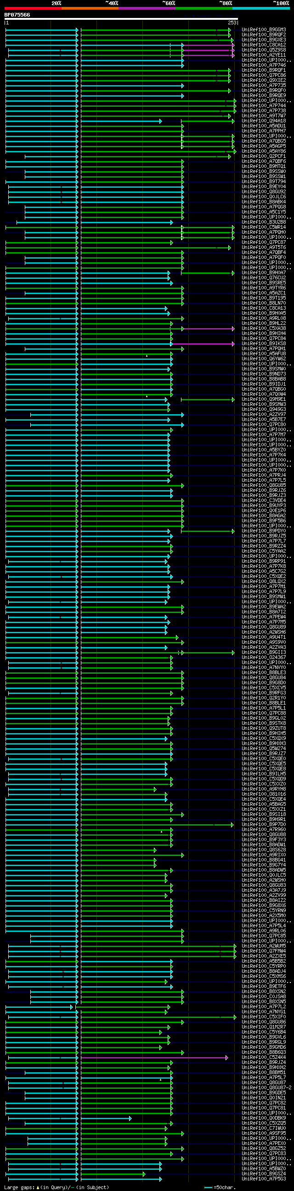Select the UniRef100_B9T794 entry
The image size is (294, 1191).
click(x=264, y=182)
